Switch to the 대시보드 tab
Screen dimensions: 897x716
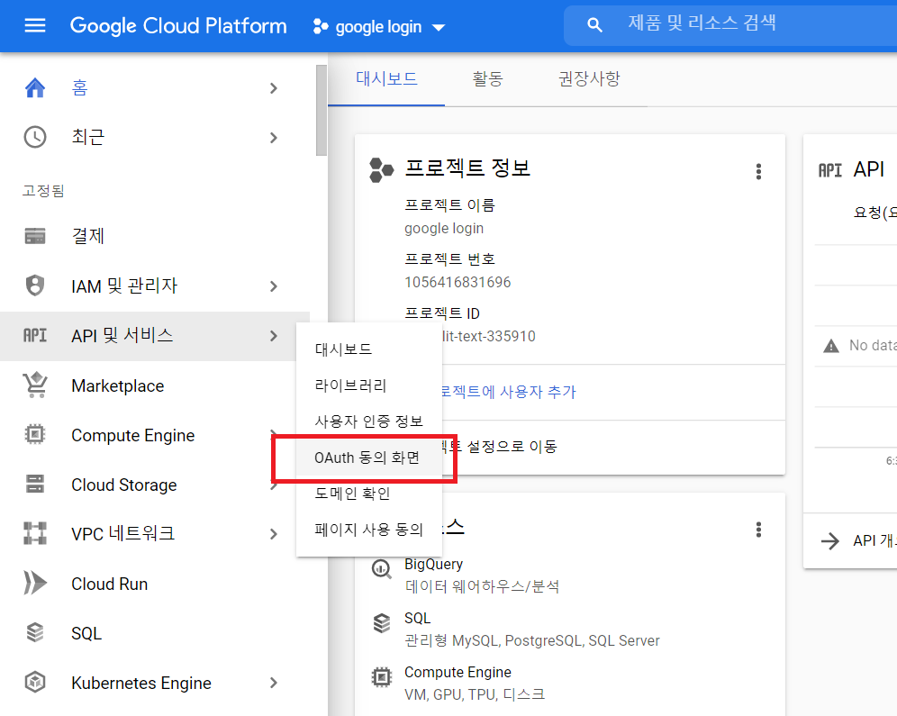(386, 79)
